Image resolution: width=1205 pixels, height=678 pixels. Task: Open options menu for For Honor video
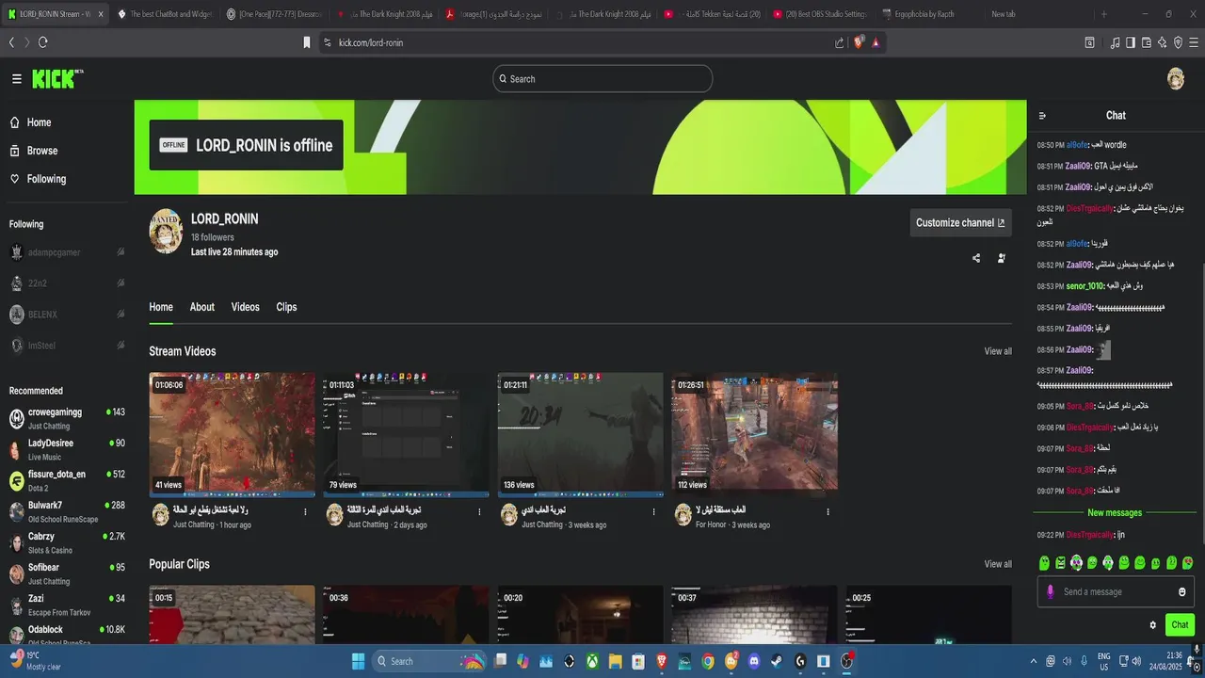(827, 512)
